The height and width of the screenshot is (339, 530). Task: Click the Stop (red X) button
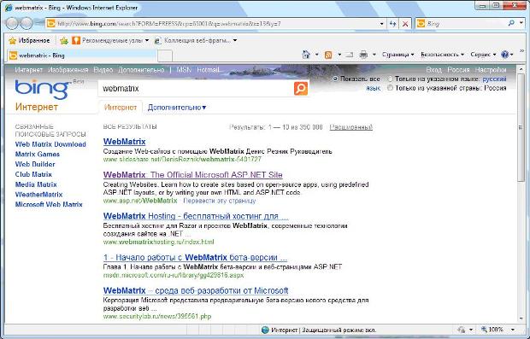[x=405, y=24]
